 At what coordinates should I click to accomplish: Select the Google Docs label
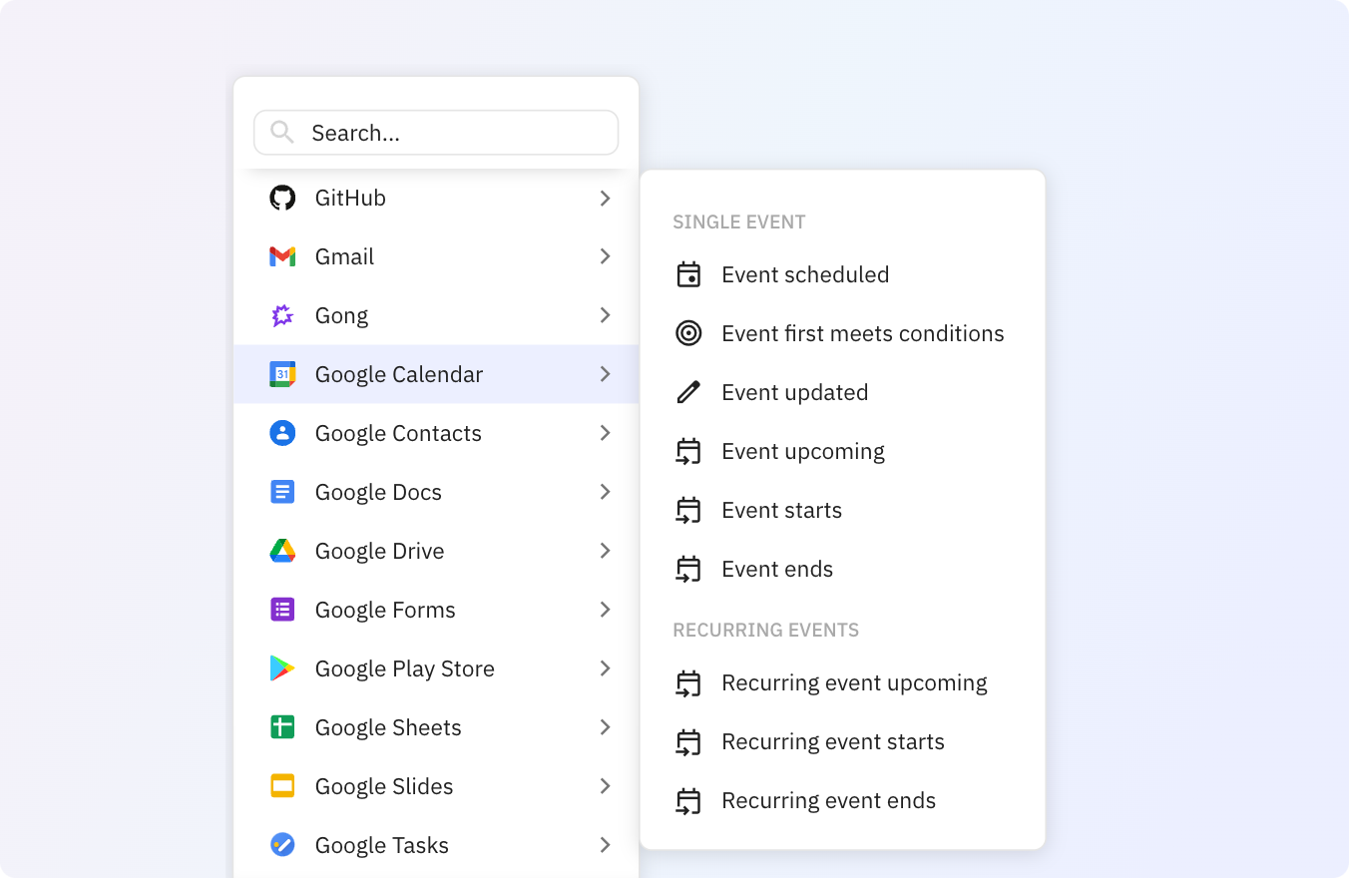coord(378,492)
